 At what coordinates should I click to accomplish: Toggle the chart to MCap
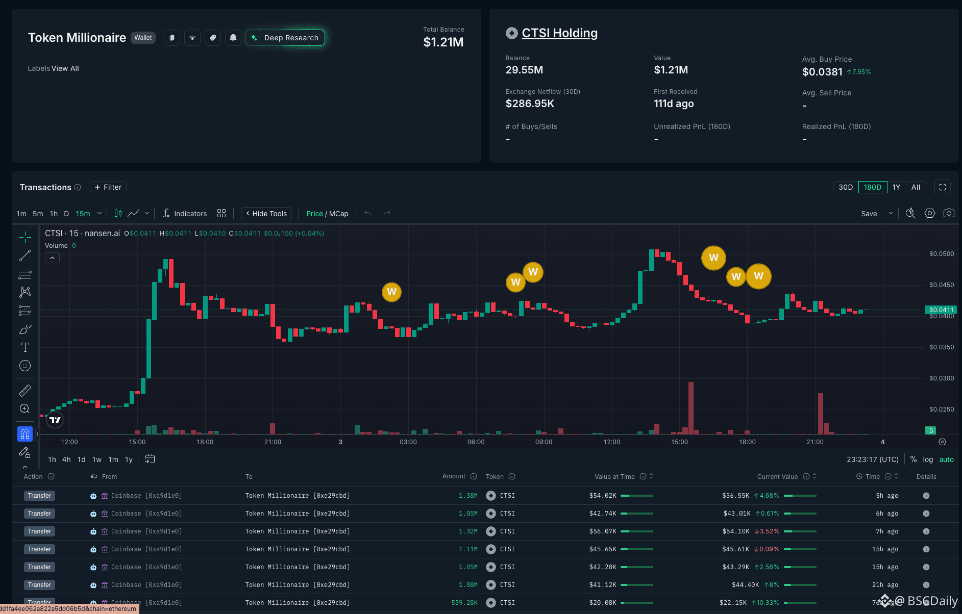[x=339, y=214]
